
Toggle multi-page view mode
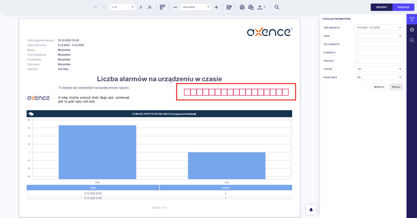(x=162, y=7)
